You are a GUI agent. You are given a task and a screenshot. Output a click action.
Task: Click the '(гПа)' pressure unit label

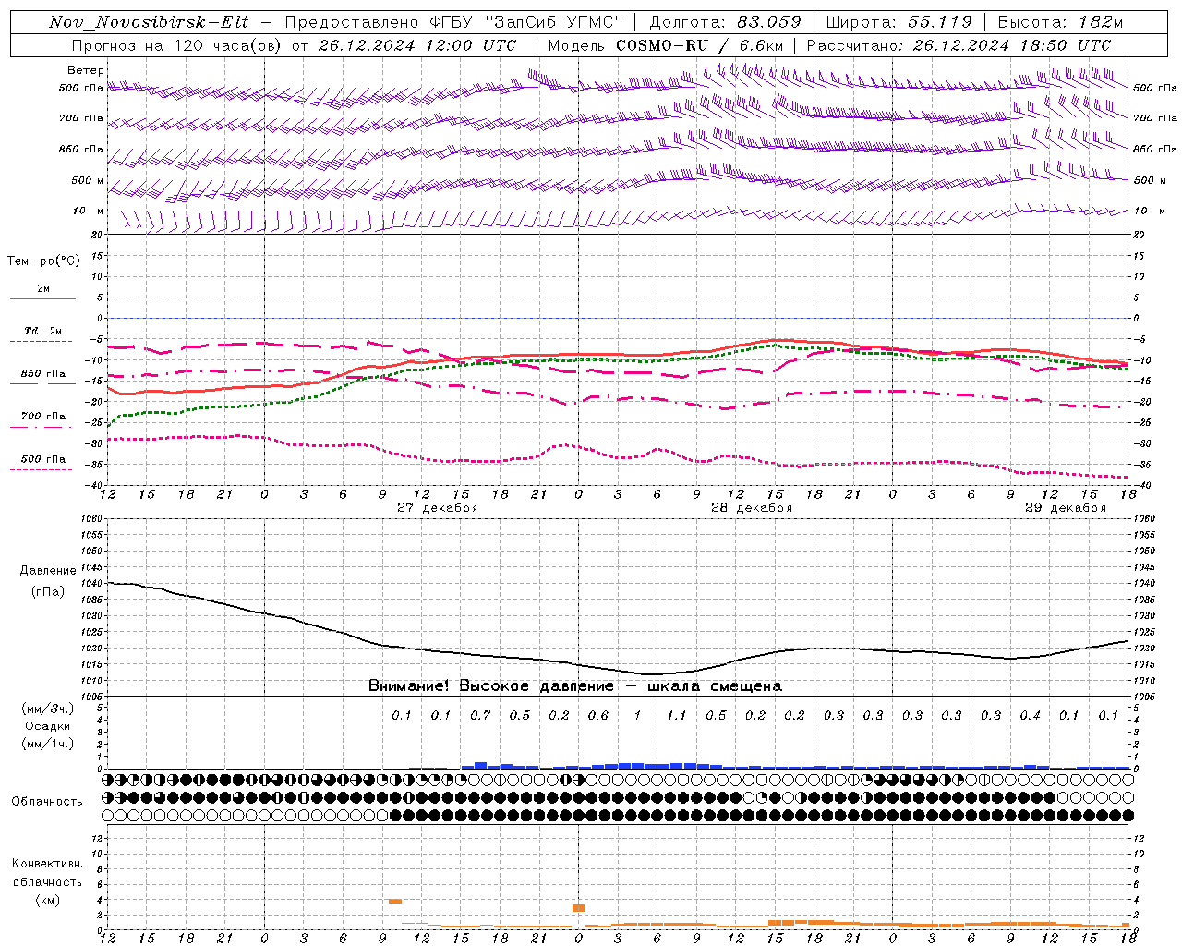coord(48,592)
